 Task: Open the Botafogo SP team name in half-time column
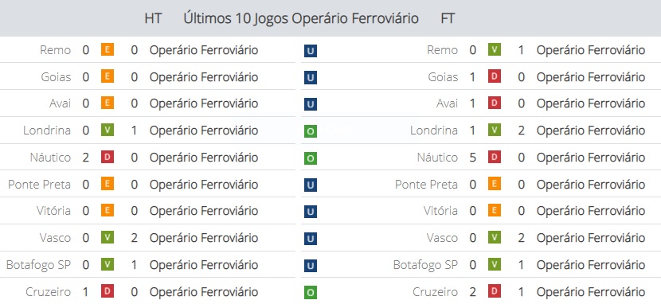pos(38,265)
